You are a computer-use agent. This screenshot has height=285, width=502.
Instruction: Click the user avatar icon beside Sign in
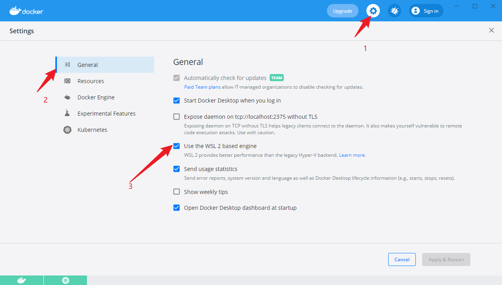415,11
